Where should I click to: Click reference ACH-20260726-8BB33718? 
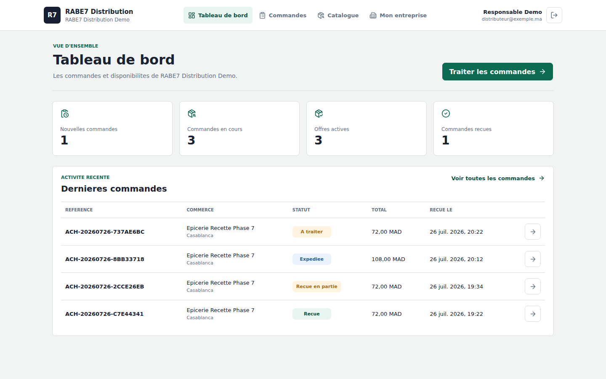coord(105,259)
